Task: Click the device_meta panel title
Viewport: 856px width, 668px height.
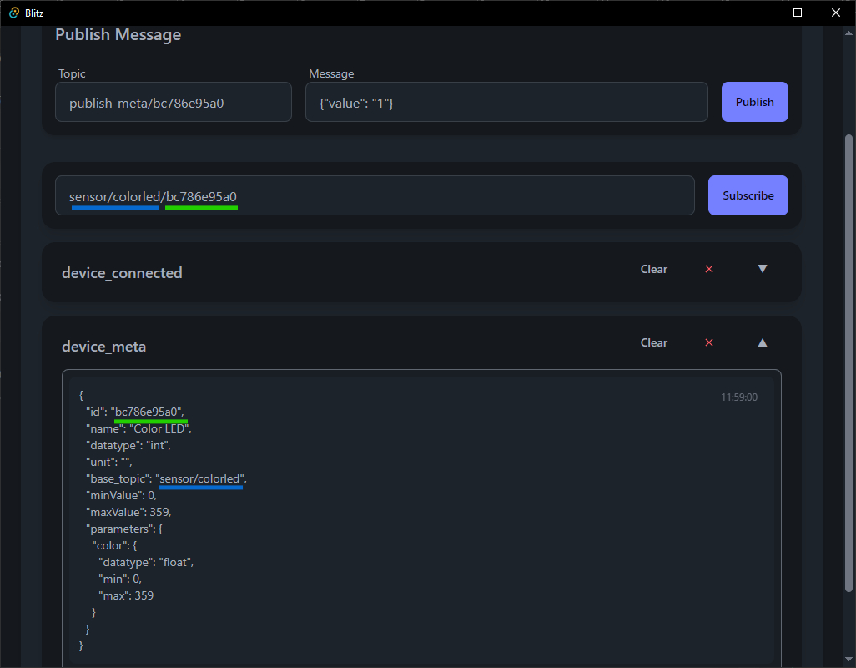Action: [103, 346]
